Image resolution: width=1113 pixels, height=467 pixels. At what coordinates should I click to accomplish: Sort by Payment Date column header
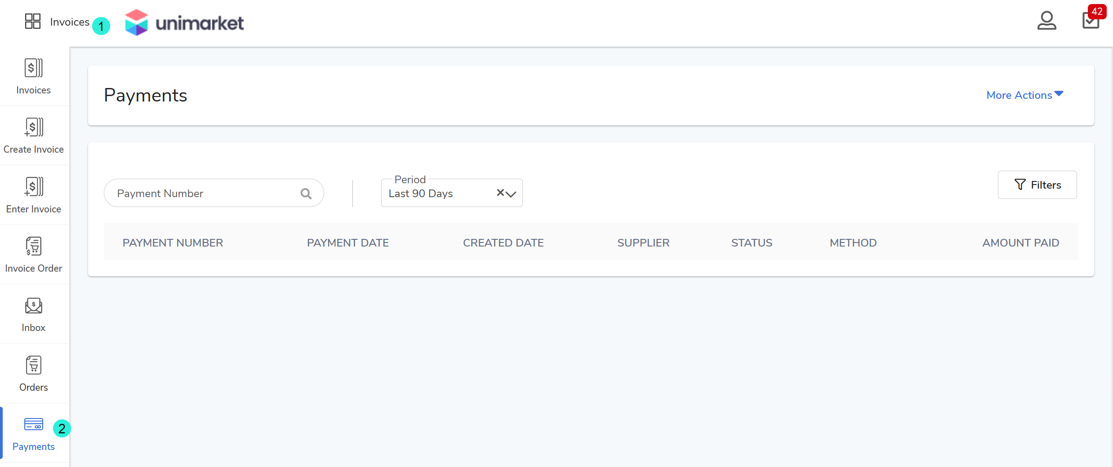click(347, 243)
